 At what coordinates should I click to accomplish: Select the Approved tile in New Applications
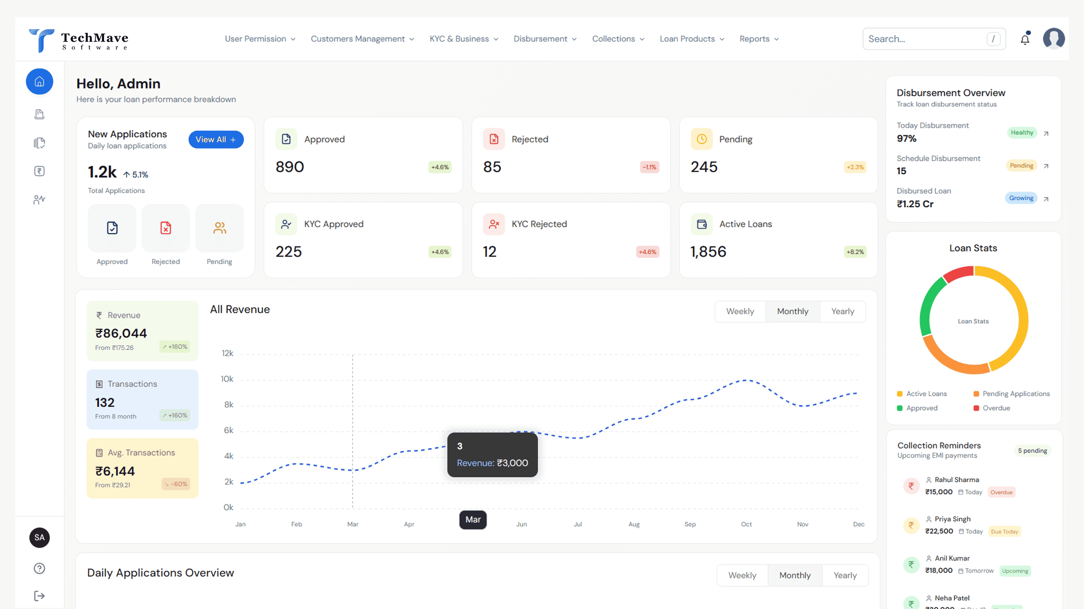tap(112, 228)
